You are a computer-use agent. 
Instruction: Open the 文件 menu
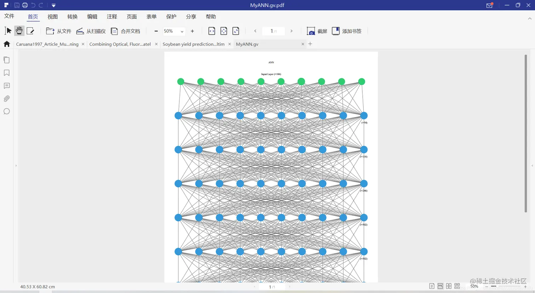tap(9, 16)
